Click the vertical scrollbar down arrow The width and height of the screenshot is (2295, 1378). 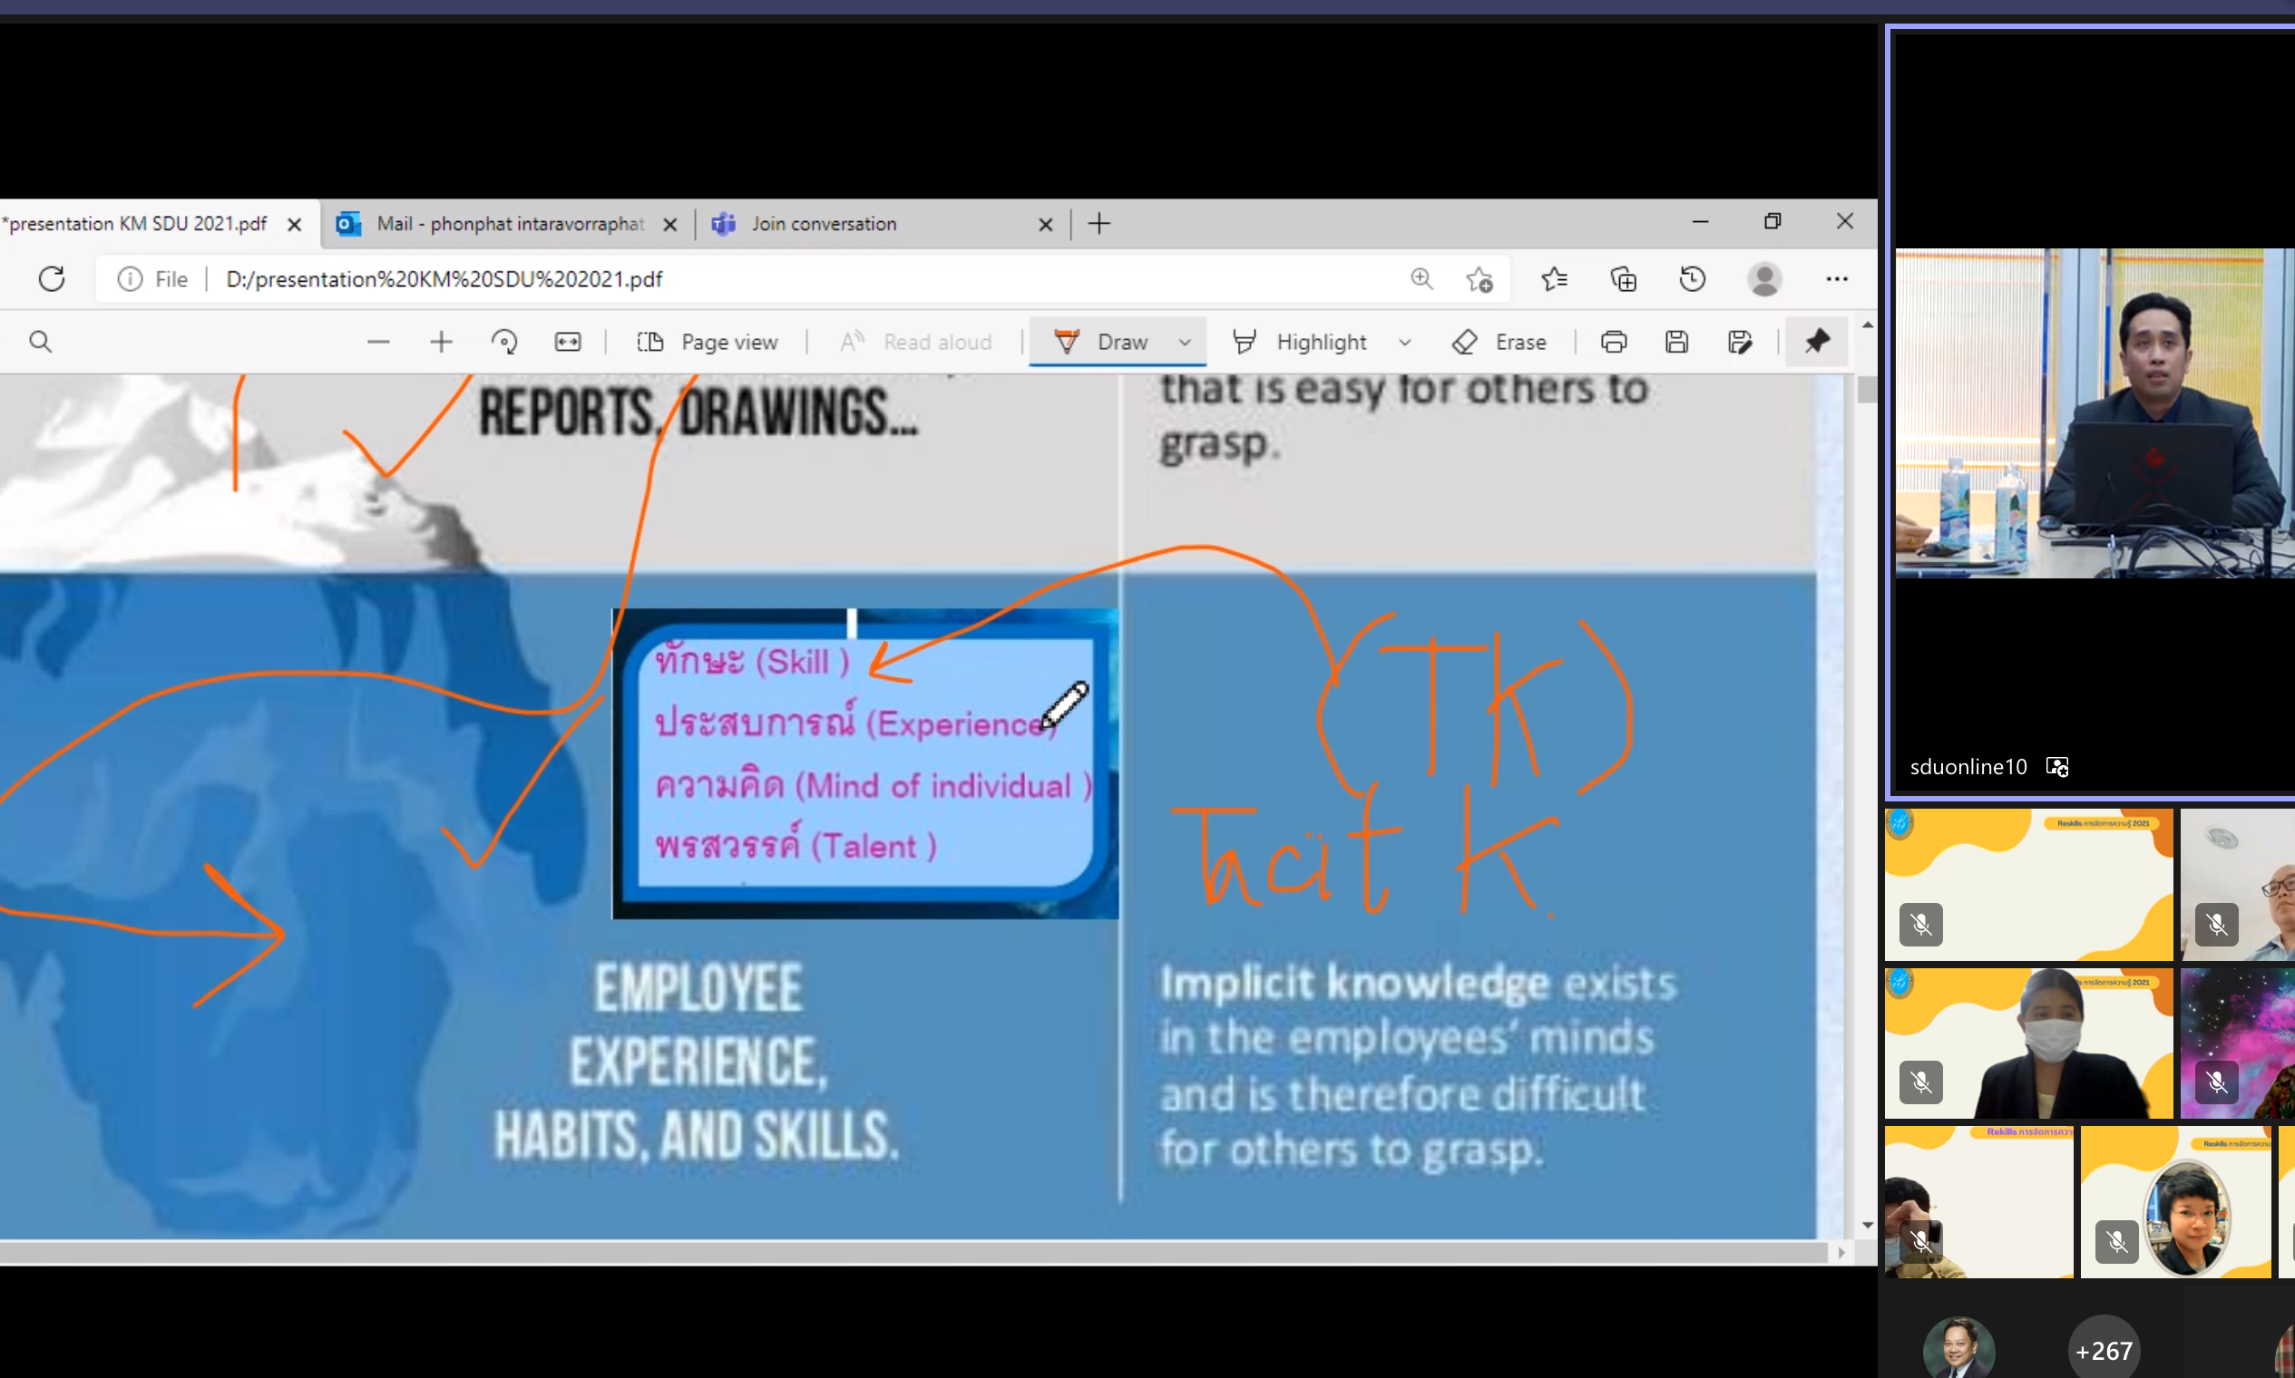pyautogui.click(x=1868, y=1226)
